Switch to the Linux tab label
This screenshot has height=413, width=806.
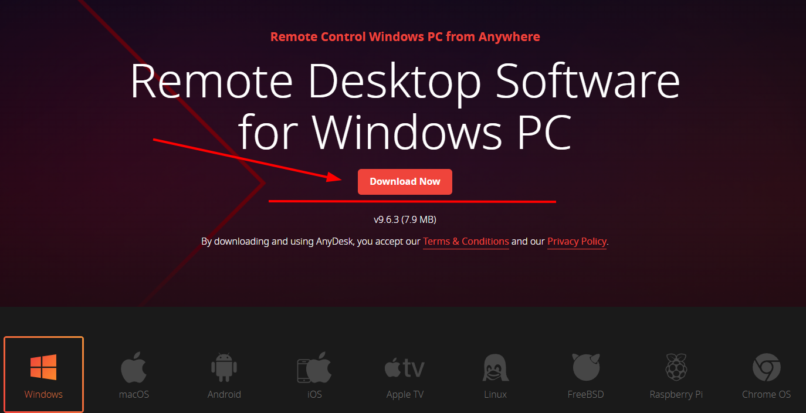coord(495,394)
